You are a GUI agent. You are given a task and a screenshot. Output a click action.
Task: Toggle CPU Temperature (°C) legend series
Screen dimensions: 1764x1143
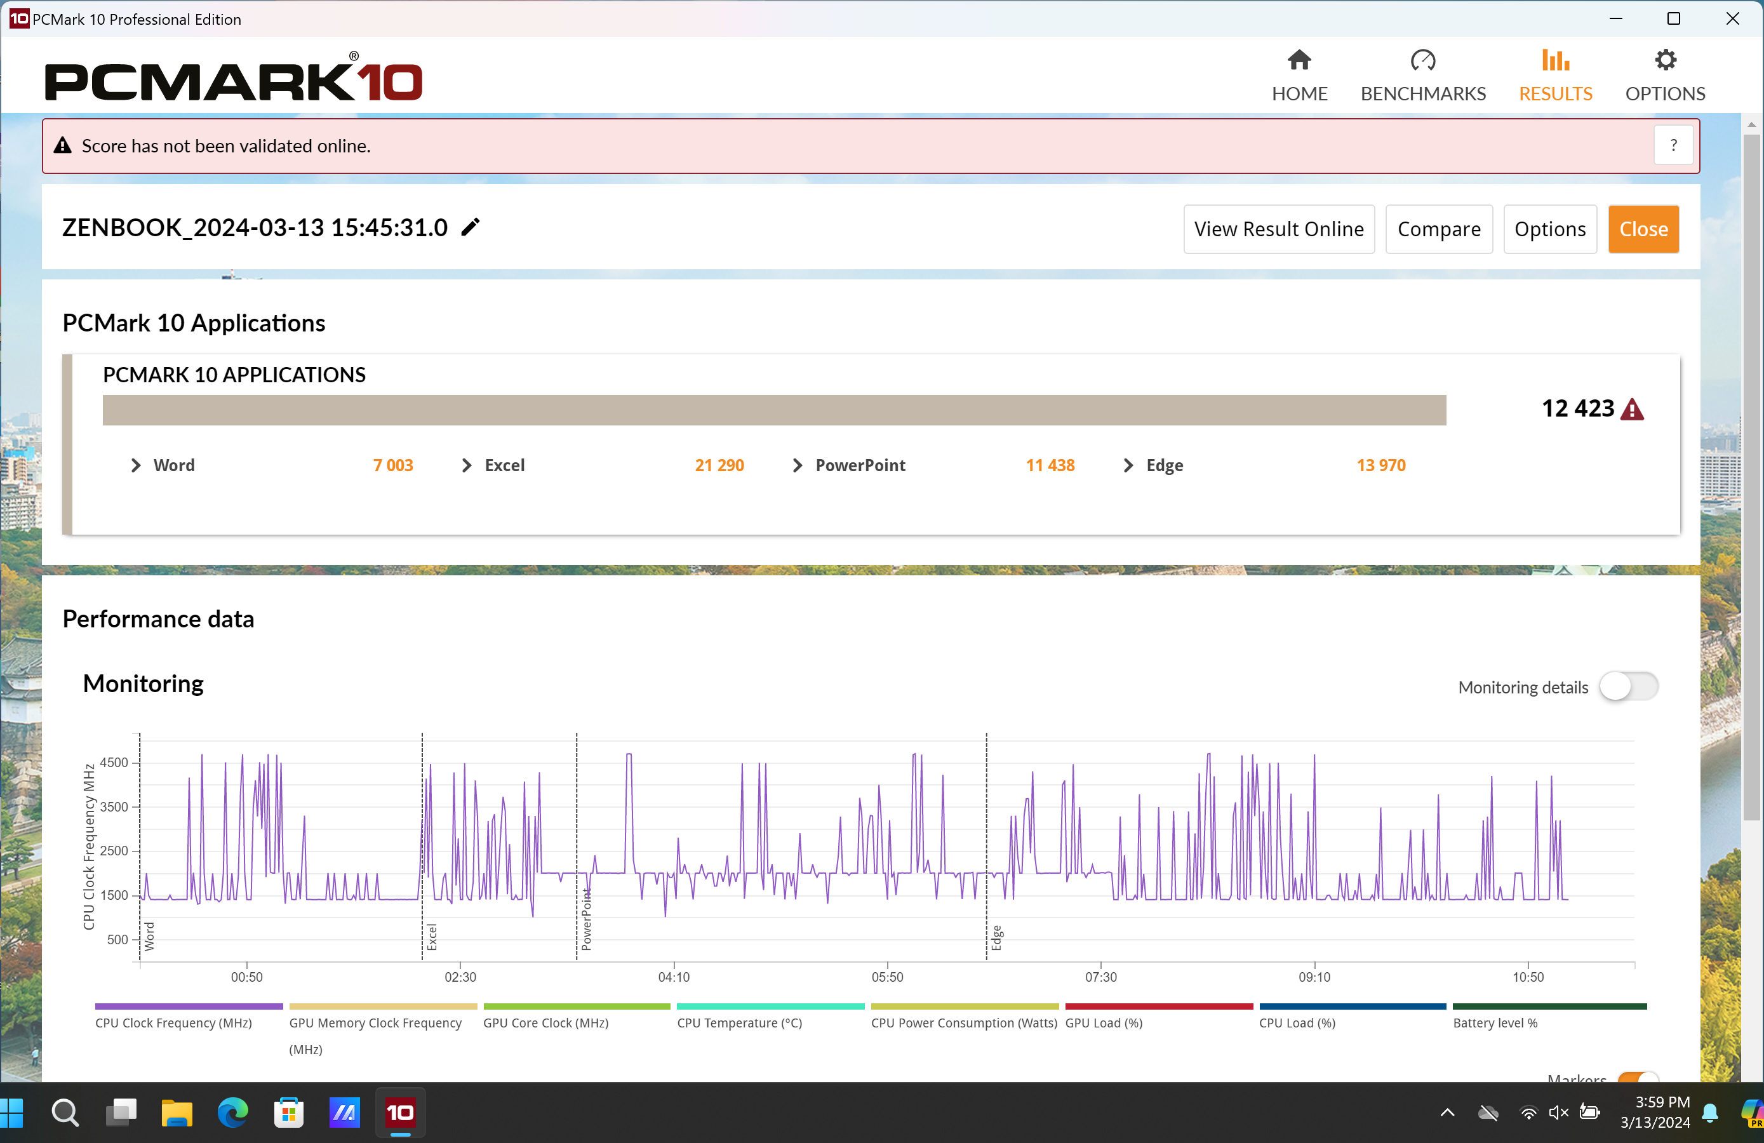coord(771,1016)
